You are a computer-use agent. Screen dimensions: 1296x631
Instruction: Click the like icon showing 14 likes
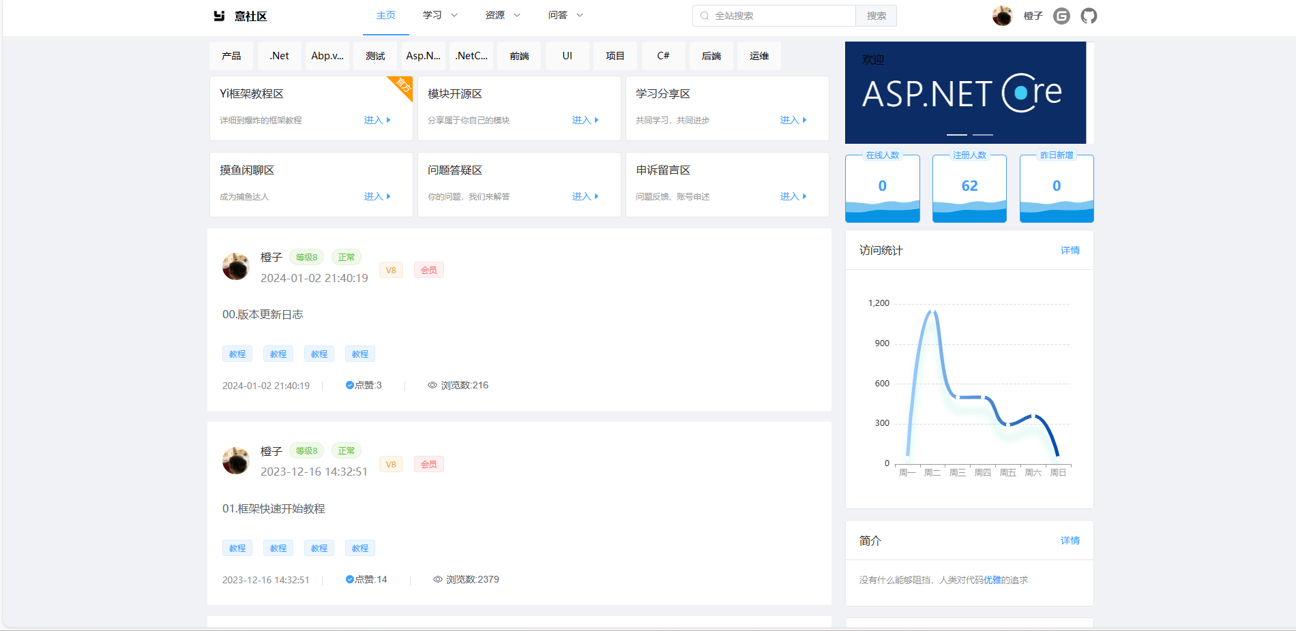[350, 579]
